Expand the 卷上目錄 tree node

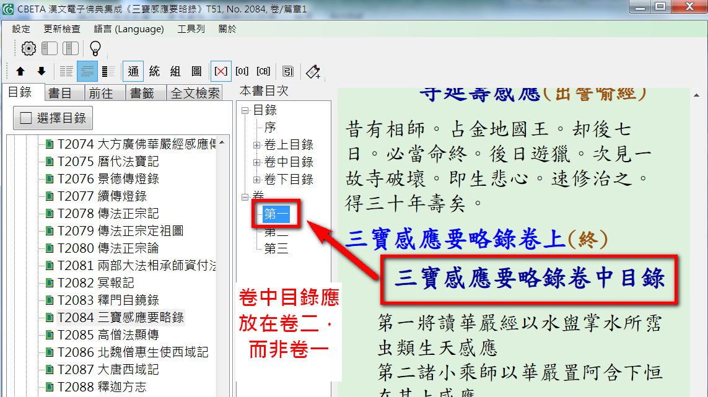(256, 145)
